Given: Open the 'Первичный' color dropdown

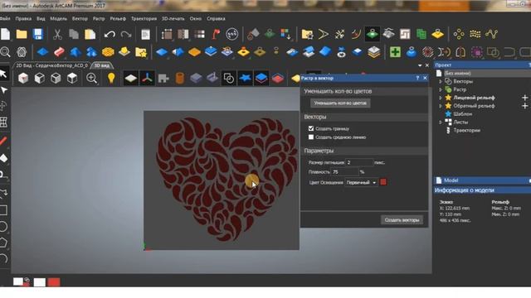Looking at the screenshot, I should tap(361, 182).
